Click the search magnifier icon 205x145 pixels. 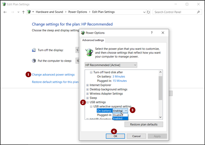(x=198, y=12)
